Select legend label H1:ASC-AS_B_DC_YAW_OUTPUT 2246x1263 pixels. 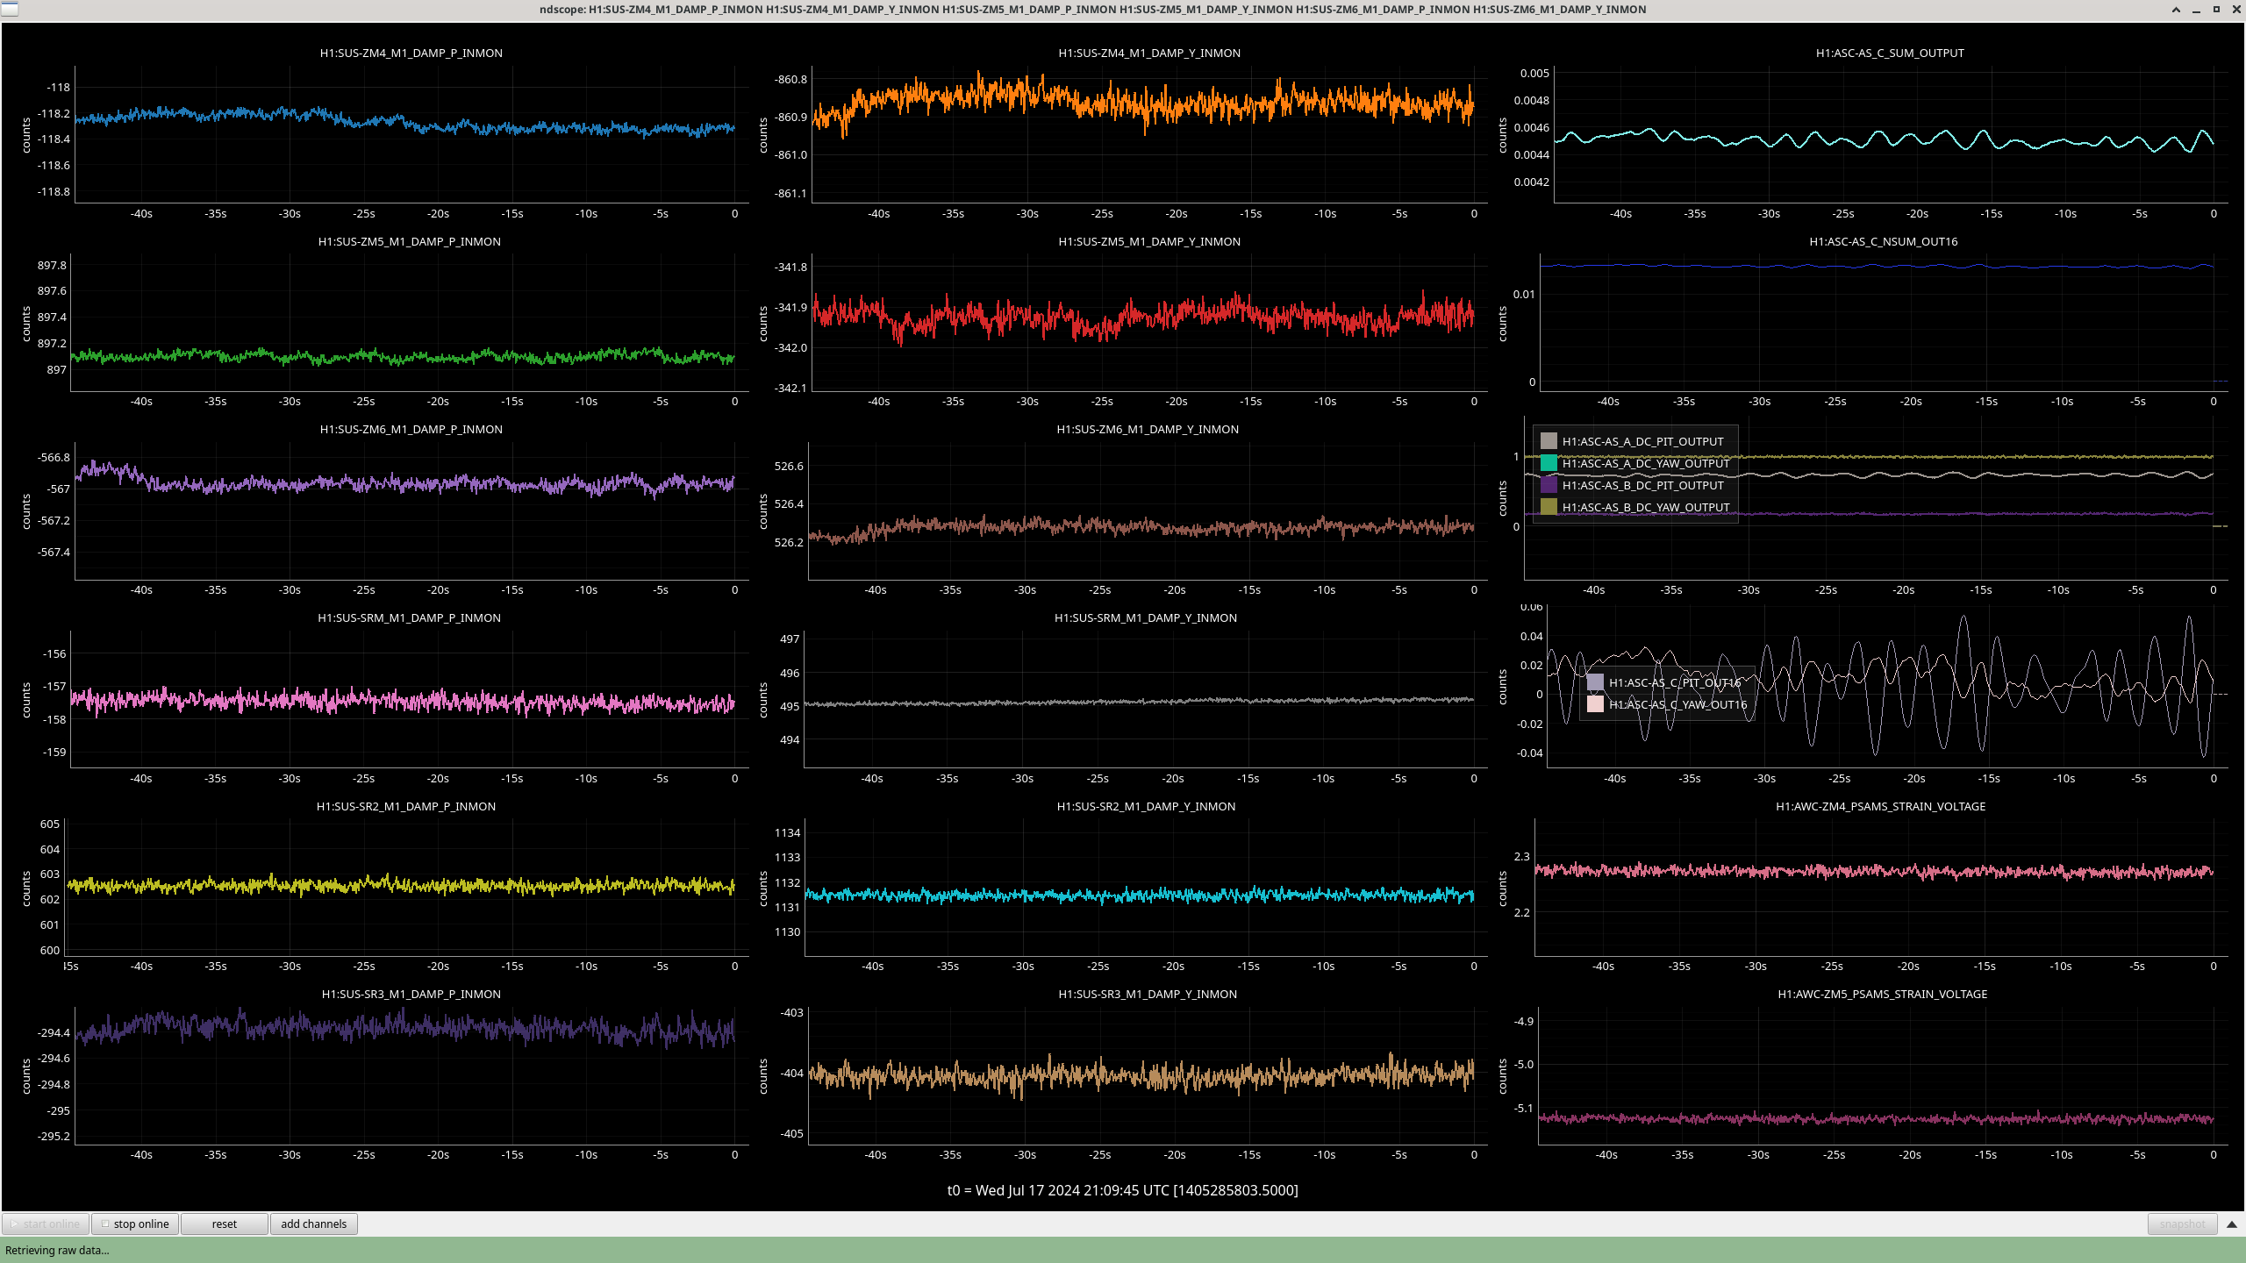pos(1646,507)
